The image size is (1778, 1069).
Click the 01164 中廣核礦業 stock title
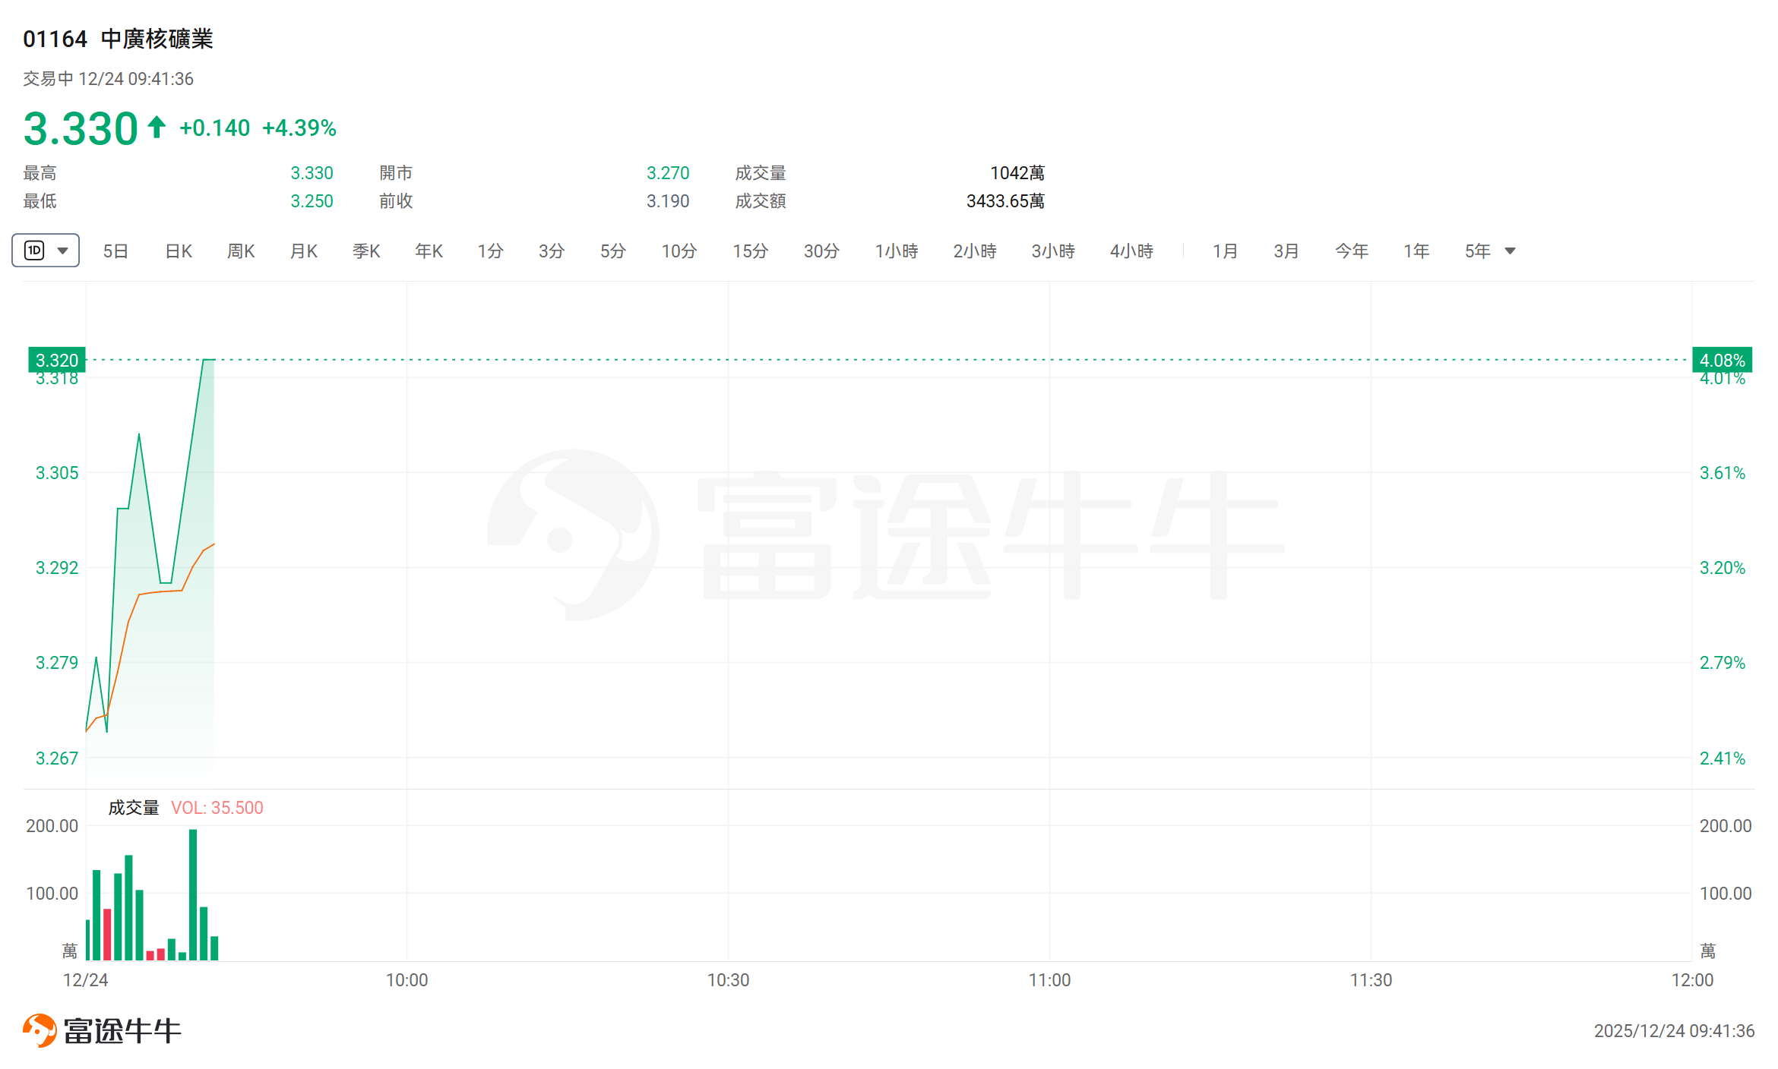118,39
